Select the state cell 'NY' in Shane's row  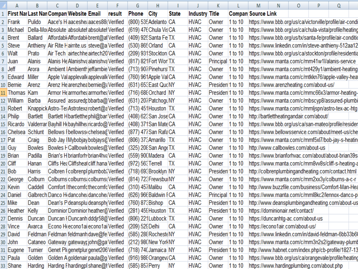click(x=178, y=266)
